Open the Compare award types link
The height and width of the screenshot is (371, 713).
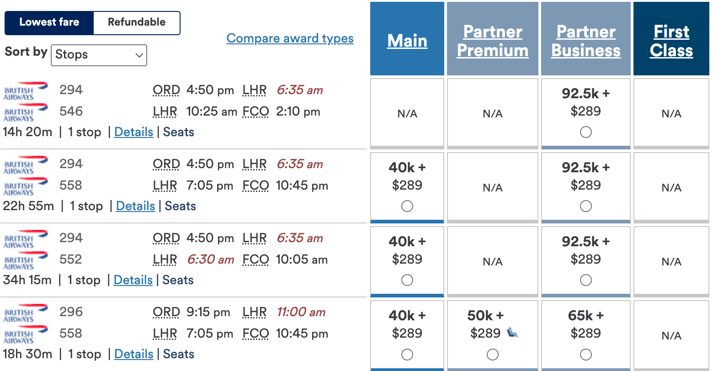pos(290,38)
